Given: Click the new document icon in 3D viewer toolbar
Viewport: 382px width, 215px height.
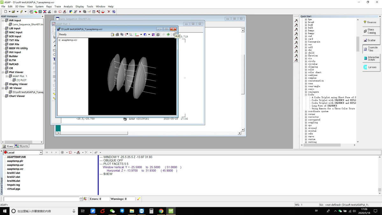Looking at the screenshot, I should (112, 34).
